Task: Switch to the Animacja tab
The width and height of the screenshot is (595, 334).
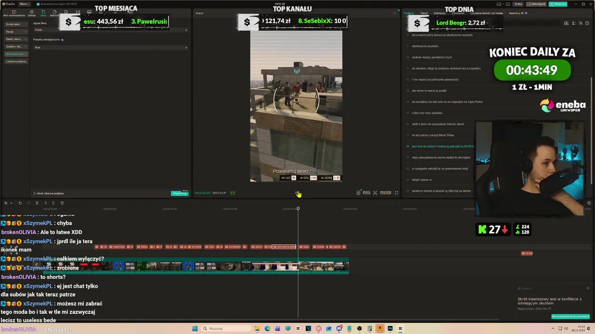Action: (439, 13)
